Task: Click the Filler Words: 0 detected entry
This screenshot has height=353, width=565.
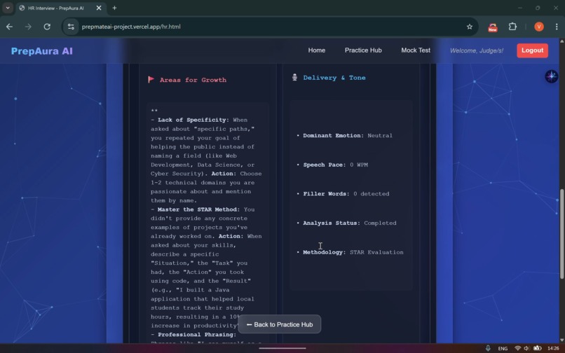Action: (346, 194)
